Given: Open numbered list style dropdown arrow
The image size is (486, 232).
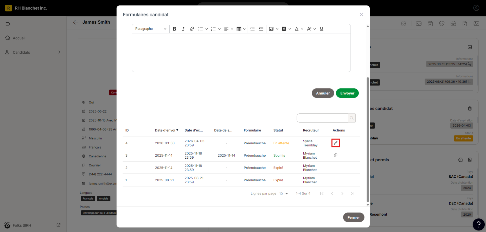Looking at the screenshot, I should pos(219,29).
